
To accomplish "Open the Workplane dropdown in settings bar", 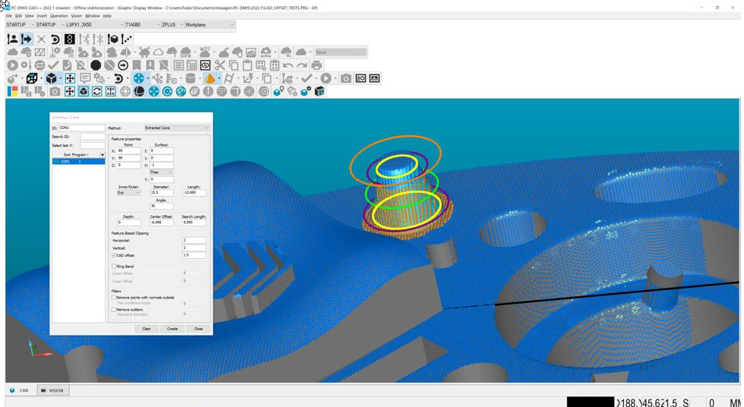I will tap(209, 24).
